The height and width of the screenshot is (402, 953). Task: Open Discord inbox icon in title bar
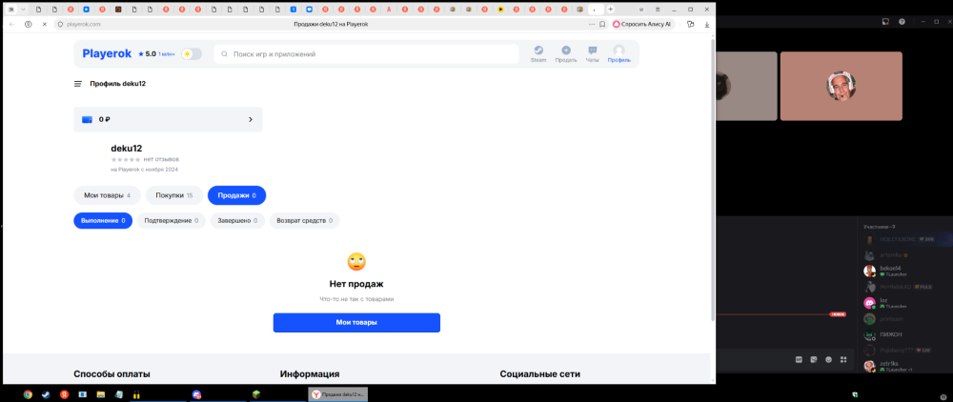886,21
